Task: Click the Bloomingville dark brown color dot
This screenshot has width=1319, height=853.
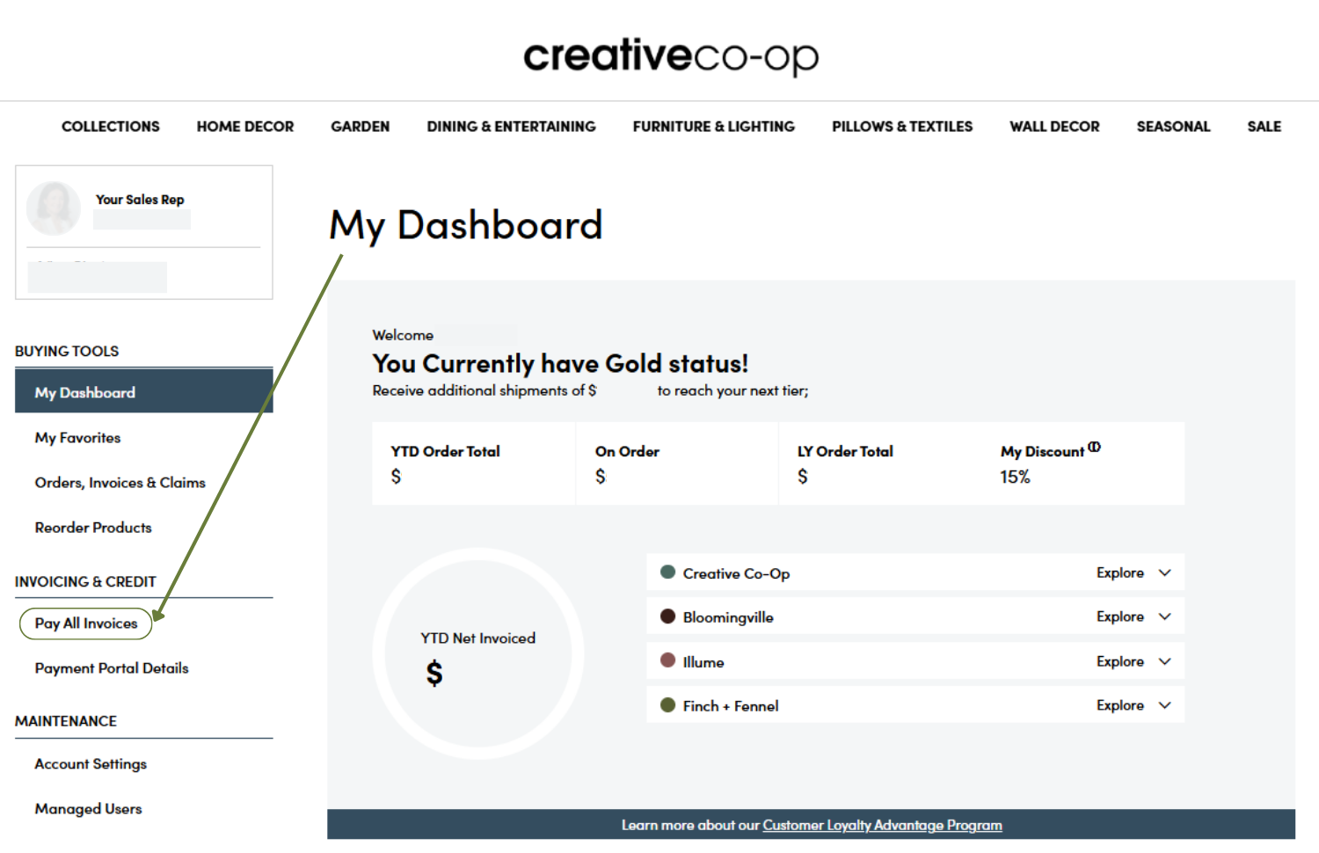Action: (x=667, y=616)
